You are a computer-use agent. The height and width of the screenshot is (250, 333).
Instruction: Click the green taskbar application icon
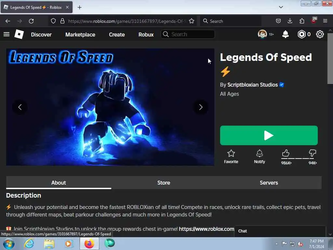tap(110, 243)
